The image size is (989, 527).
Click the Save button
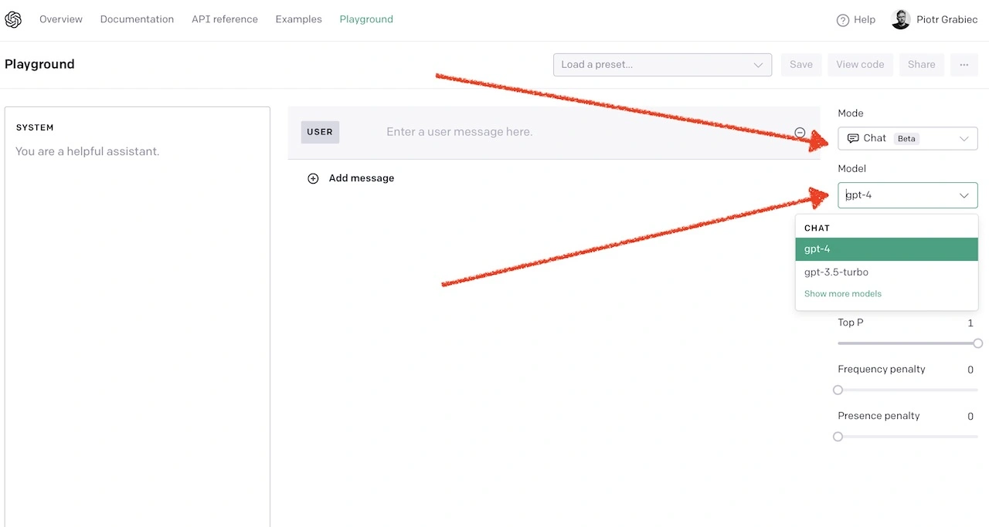pyautogui.click(x=800, y=65)
